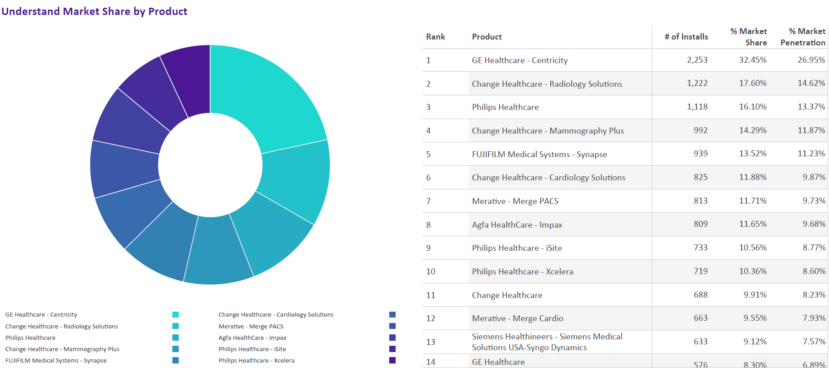Click 'Merative - Merge PACS' legend label
Image resolution: width=829 pixels, height=368 pixels.
click(x=251, y=326)
